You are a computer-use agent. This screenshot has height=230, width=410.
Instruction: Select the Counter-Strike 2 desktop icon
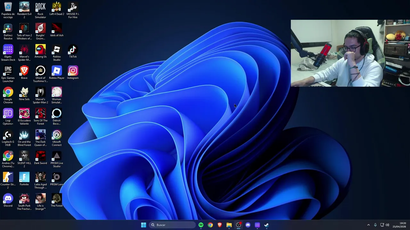tap(8, 181)
